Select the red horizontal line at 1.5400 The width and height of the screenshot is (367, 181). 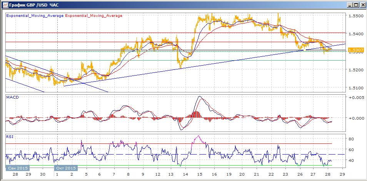point(175,33)
